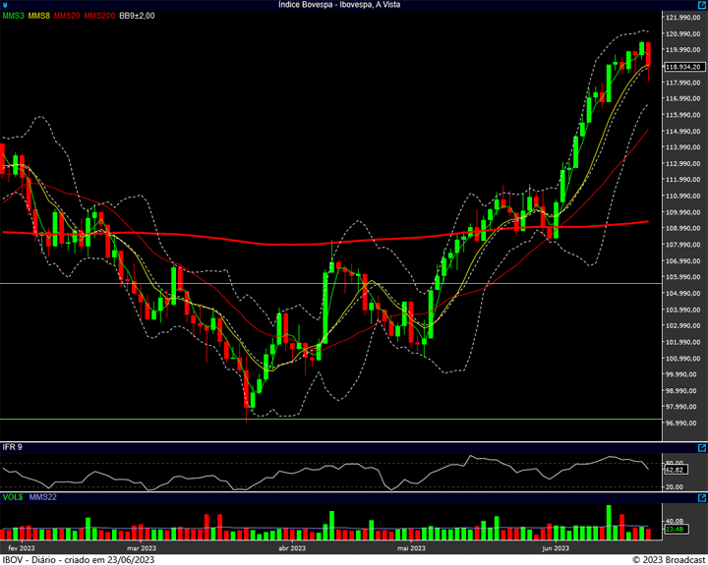Select the green MMS3 indicator label
This screenshot has width=708, height=565.
click(14, 16)
